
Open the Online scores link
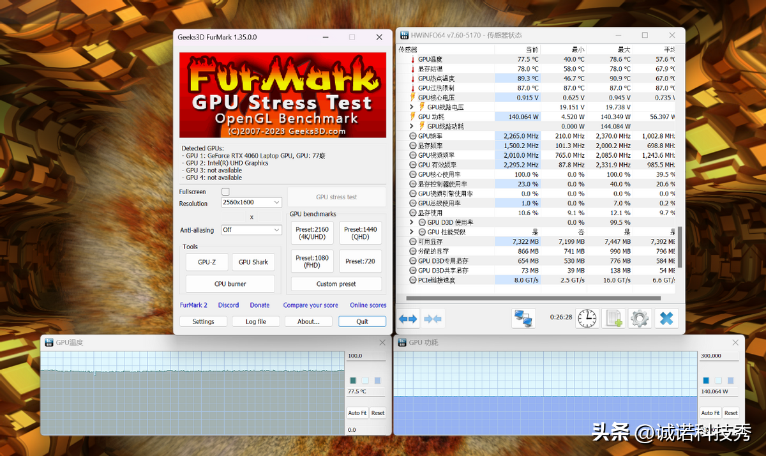[x=368, y=305]
